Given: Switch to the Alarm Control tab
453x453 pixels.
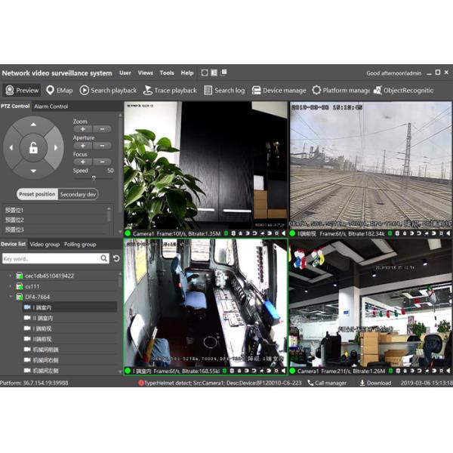Looking at the screenshot, I should click(x=51, y=106).
